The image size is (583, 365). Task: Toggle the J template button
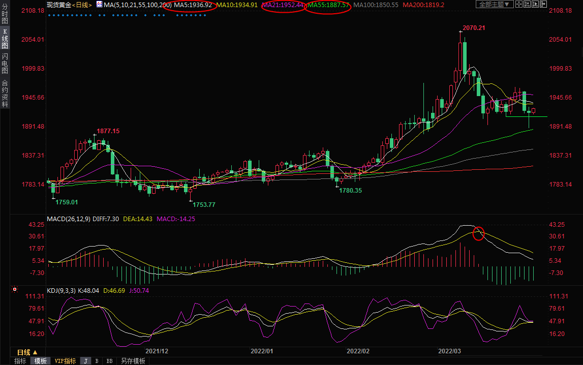tap(85, 361)
